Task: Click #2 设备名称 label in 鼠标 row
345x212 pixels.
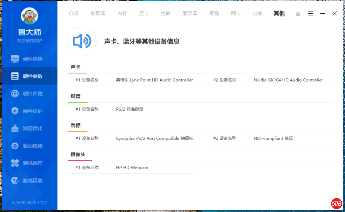Action: coord(225,138)
